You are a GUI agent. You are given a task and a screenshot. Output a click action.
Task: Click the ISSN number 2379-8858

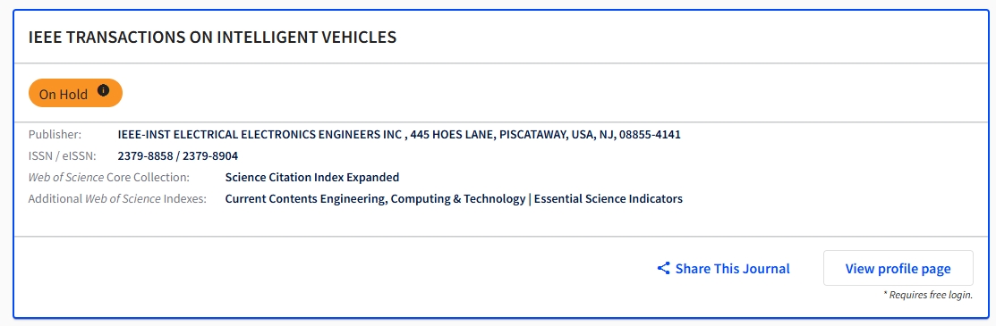[146, 156]
